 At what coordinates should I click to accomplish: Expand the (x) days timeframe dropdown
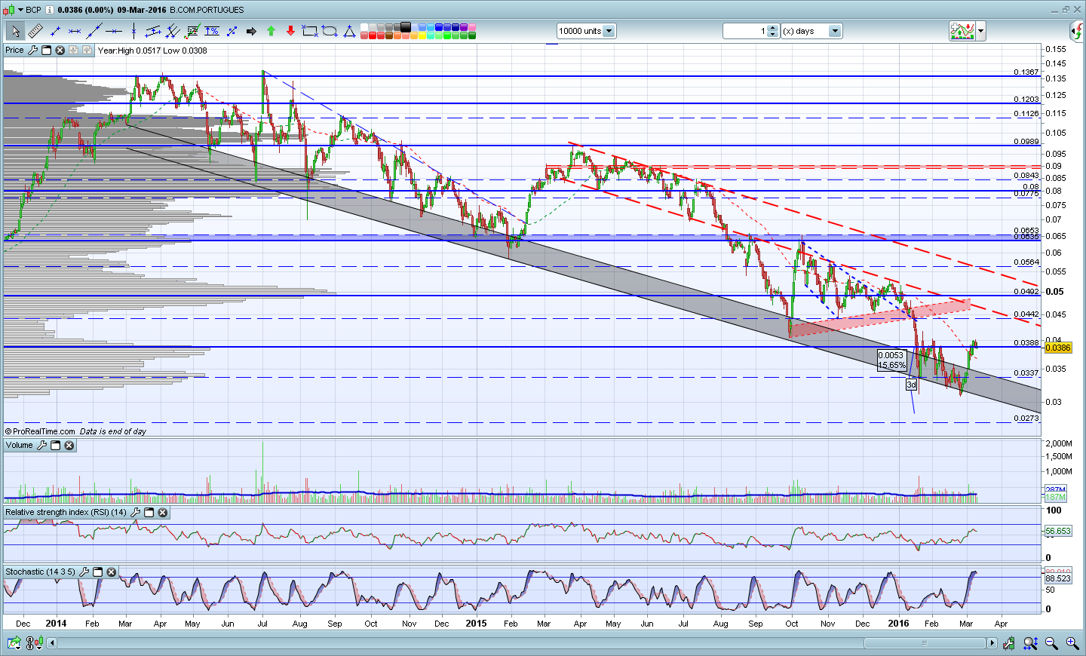coord(834,31)
